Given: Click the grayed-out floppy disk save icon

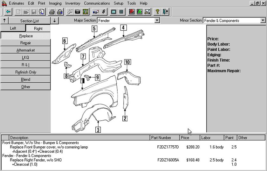Looking at the screenshot, I should 34,12.
